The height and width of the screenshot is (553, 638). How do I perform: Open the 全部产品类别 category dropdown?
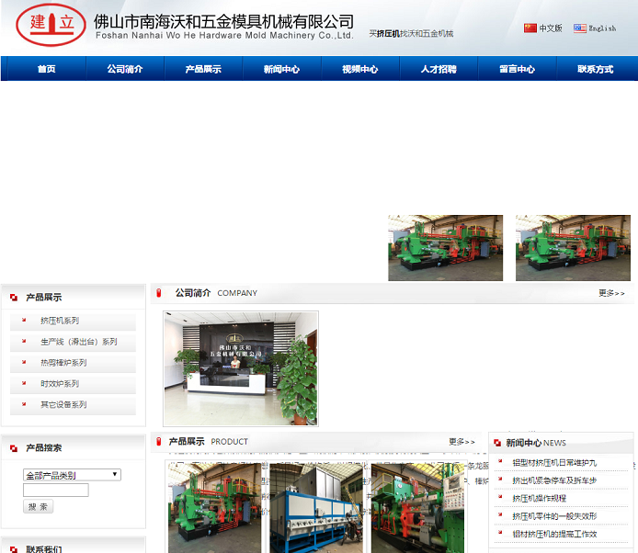pos(72,475)
